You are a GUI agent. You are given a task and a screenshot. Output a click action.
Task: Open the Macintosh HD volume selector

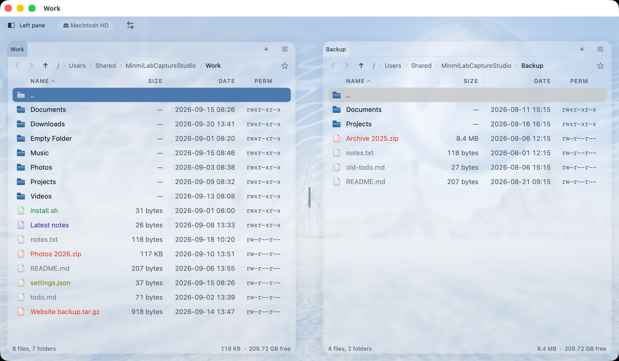click(x=86, y=25)
